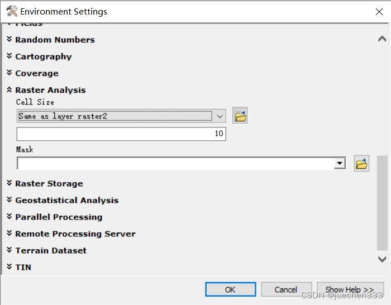Open the Cell Size dropdown
391x305 pixels.
(220, 116)
